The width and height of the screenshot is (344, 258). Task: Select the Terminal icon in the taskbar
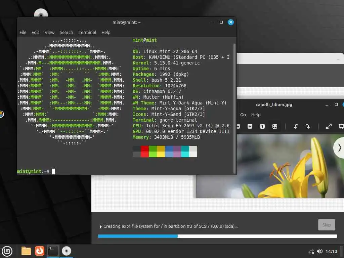(53, 251)
